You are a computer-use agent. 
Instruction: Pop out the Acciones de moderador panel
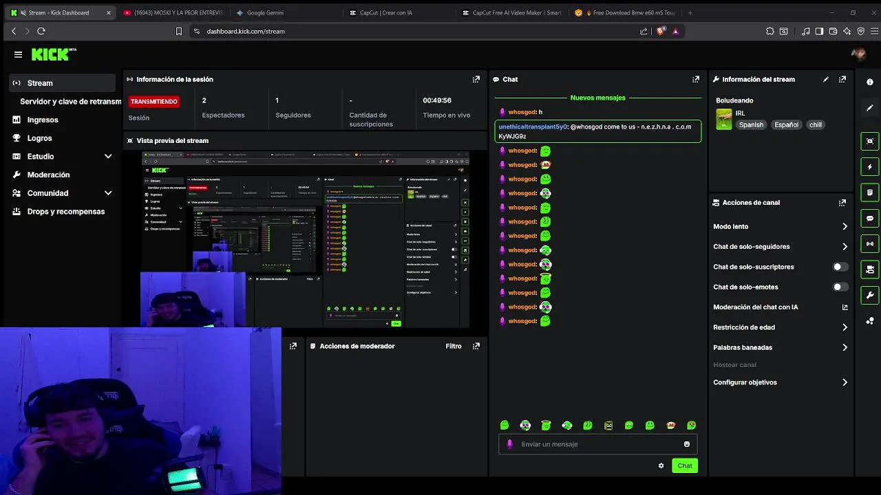point(476,346)
